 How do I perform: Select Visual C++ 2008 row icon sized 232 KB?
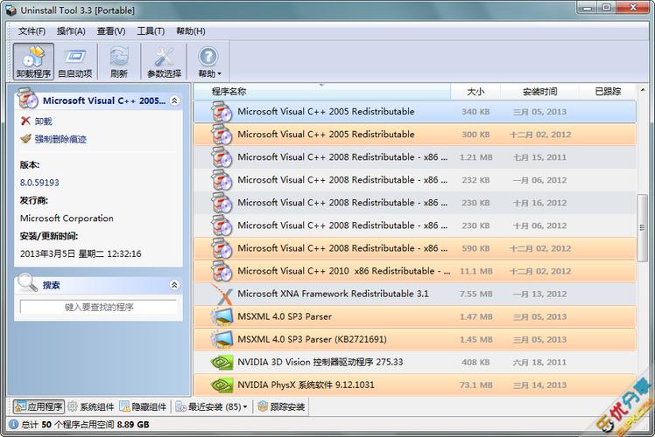click(x=222, y=180)
